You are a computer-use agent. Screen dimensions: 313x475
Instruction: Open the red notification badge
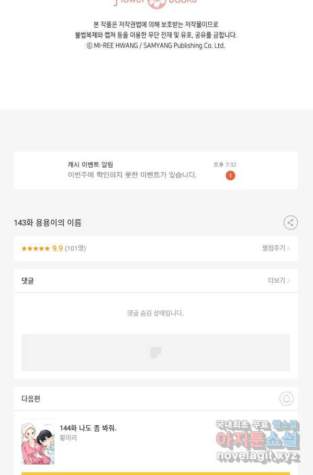[x=230, y=176]
